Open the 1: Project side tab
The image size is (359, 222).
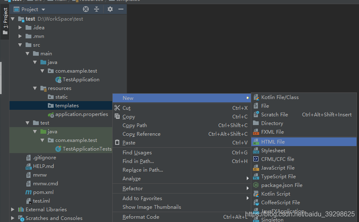point(5,21)
